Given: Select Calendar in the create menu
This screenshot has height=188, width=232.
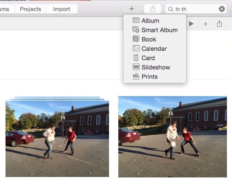Looking at the screenshot, I should pos(155,49).
